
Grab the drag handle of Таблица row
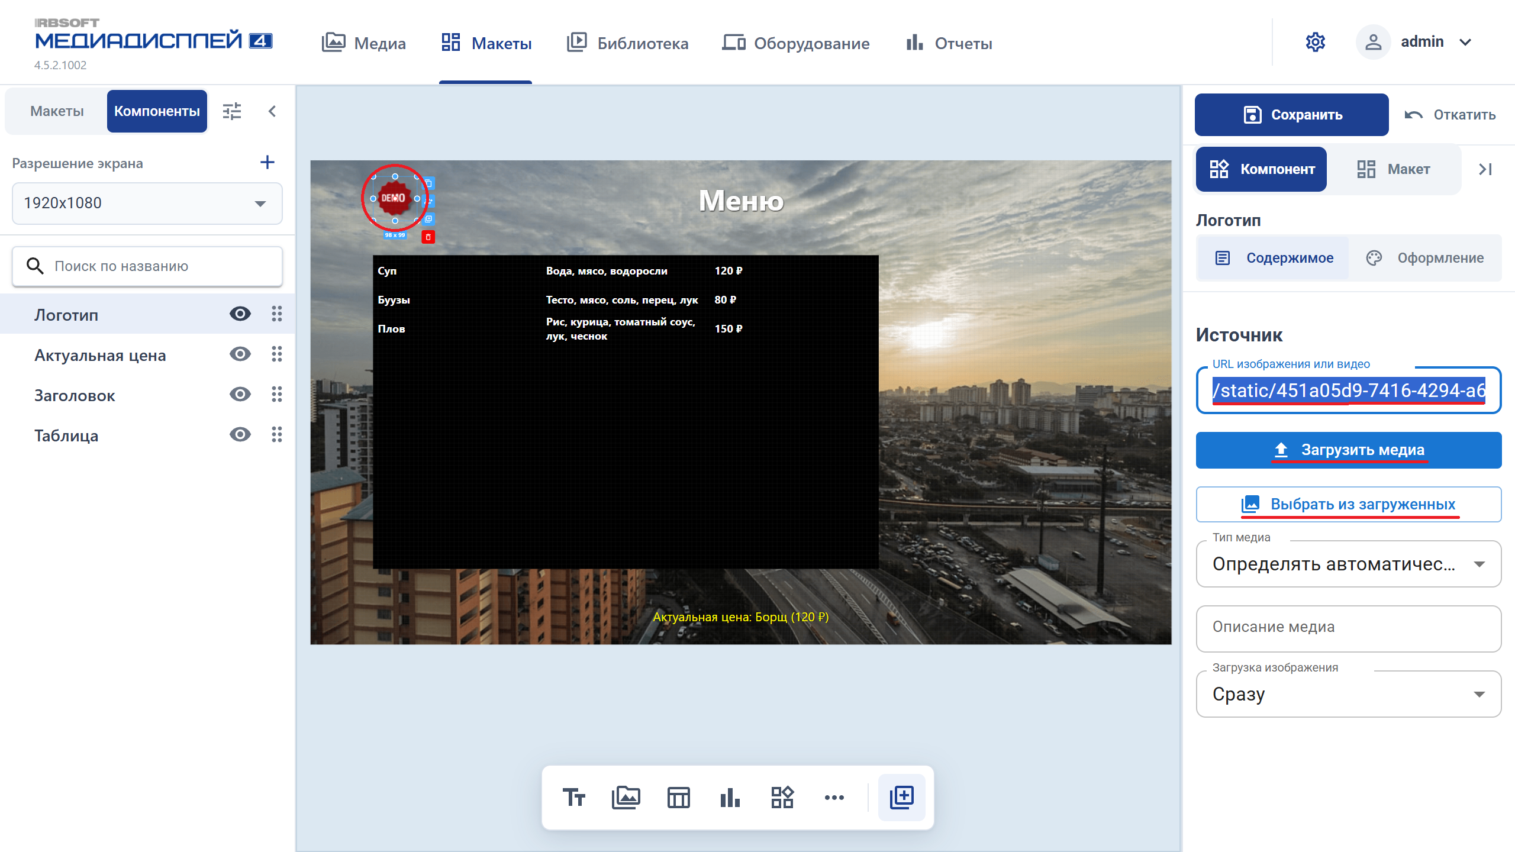(276, 434)
